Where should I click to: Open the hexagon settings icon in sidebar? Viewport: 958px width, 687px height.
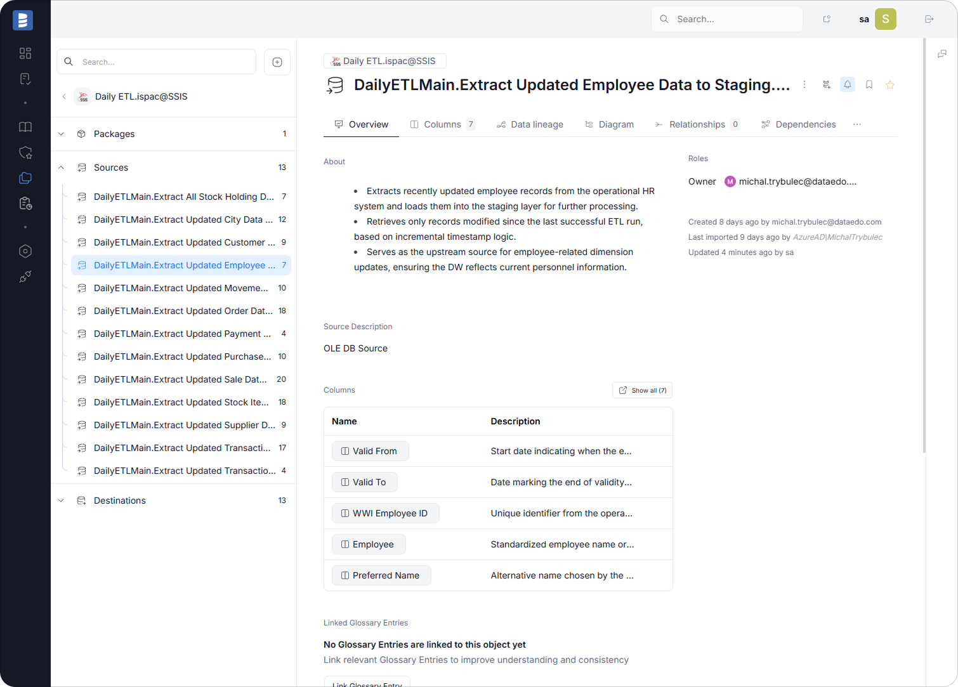(25, 251)
